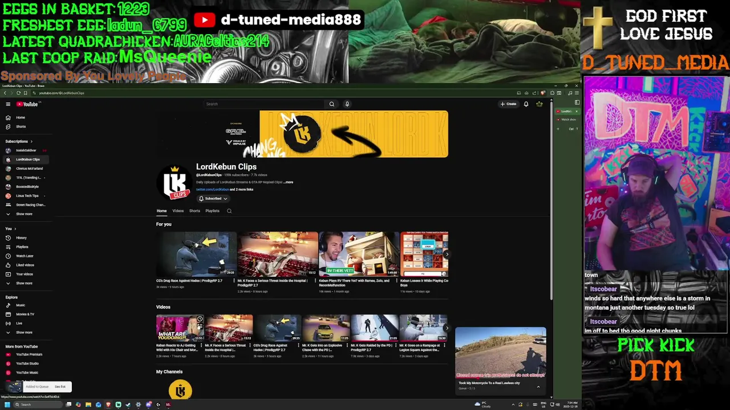This screenshot has height=410, width=730.
Task: Open File Explorer from the taskbar
Action: pos(88,404)
